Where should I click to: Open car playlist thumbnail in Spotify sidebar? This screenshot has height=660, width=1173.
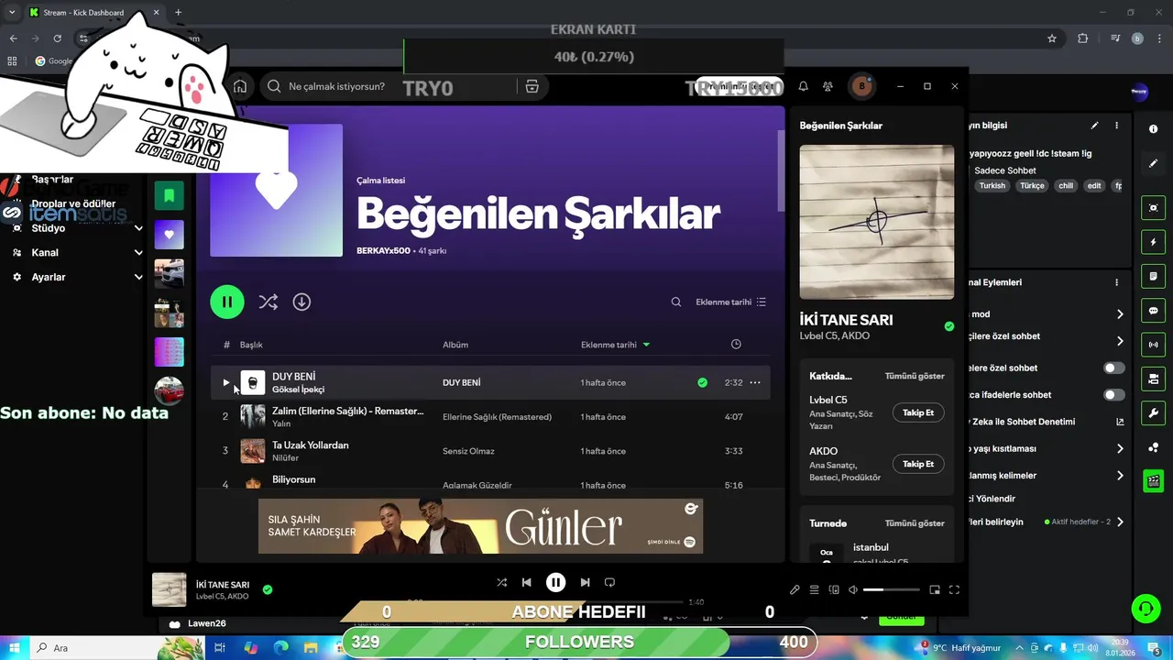click(169, 273)
